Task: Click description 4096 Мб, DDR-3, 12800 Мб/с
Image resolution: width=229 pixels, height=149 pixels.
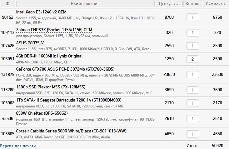Action: tap(44, 62)
